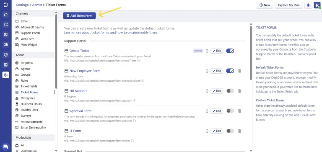Grab the HR Support drag handle
This screenshot has height=152, width=322.
(x=207, y=91)
